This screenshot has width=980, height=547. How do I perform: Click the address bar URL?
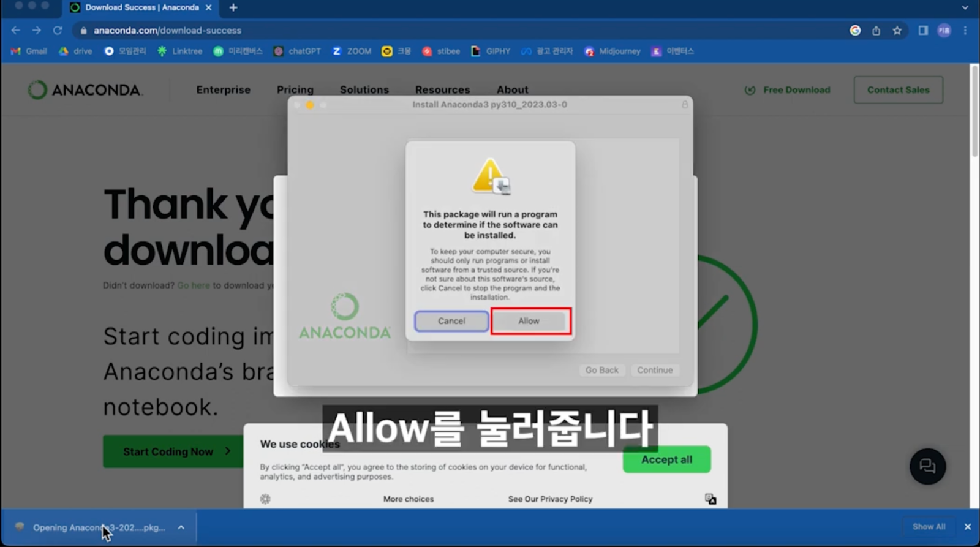point(167,31)
